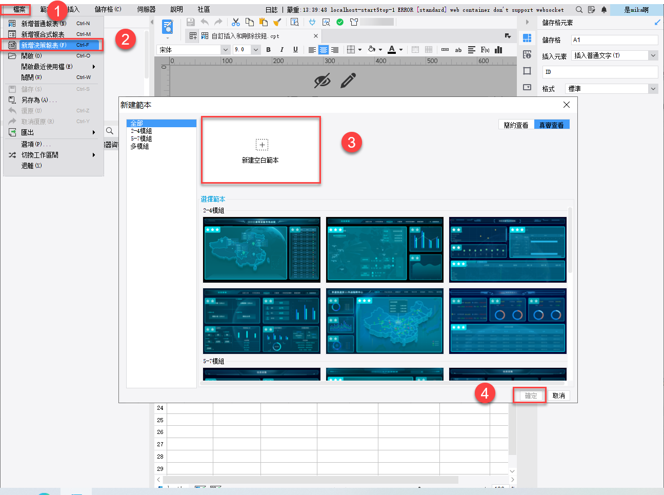Align cell text center
664x495 pixels.
click(x=324, y=50)
